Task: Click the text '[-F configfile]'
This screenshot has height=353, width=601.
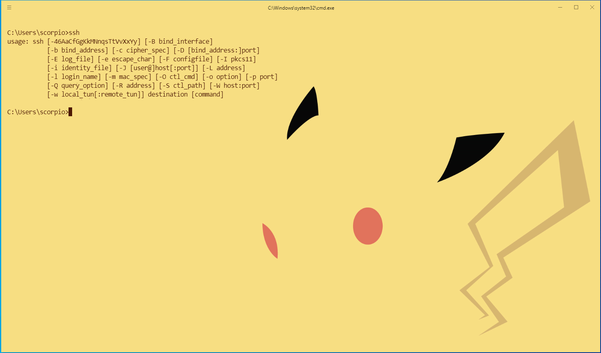Action: (x=186, y=59)
